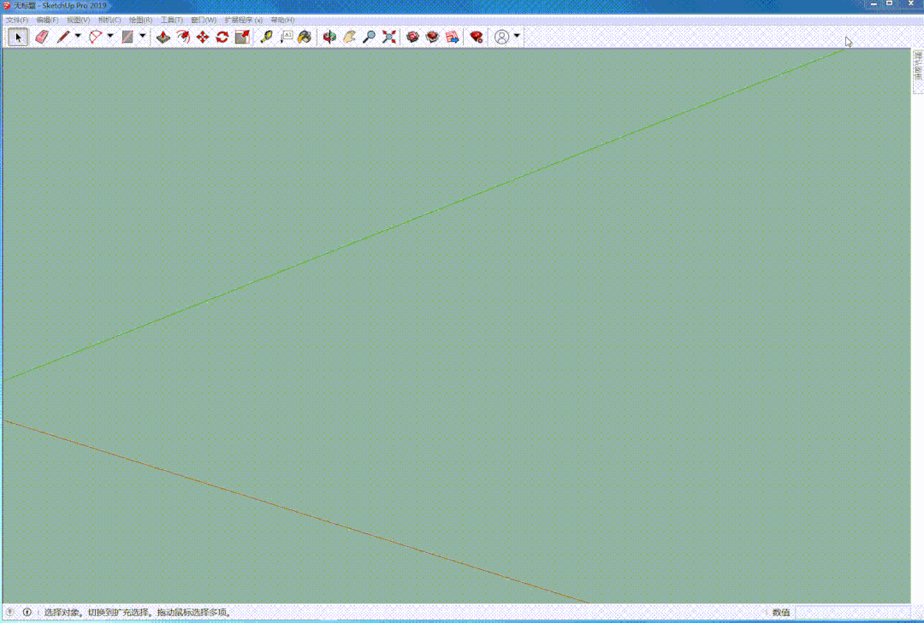Screen dimensions: 924x623
Task: Open the 相机(C) menu
Action: point(110,20)
